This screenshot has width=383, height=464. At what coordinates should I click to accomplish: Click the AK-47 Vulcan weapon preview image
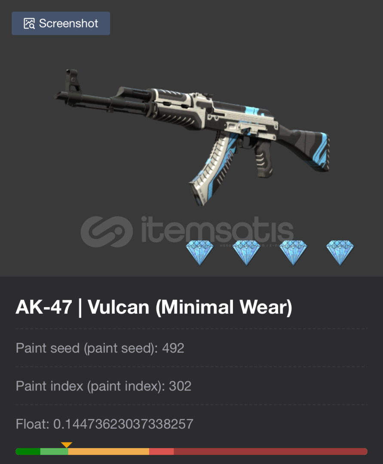point(192,137)
